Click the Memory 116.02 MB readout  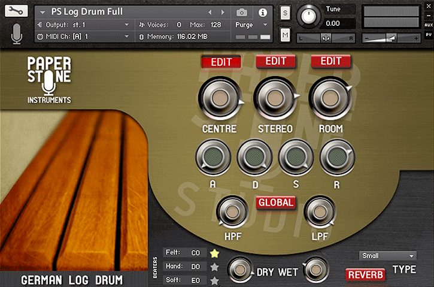(x=192, y=37)
